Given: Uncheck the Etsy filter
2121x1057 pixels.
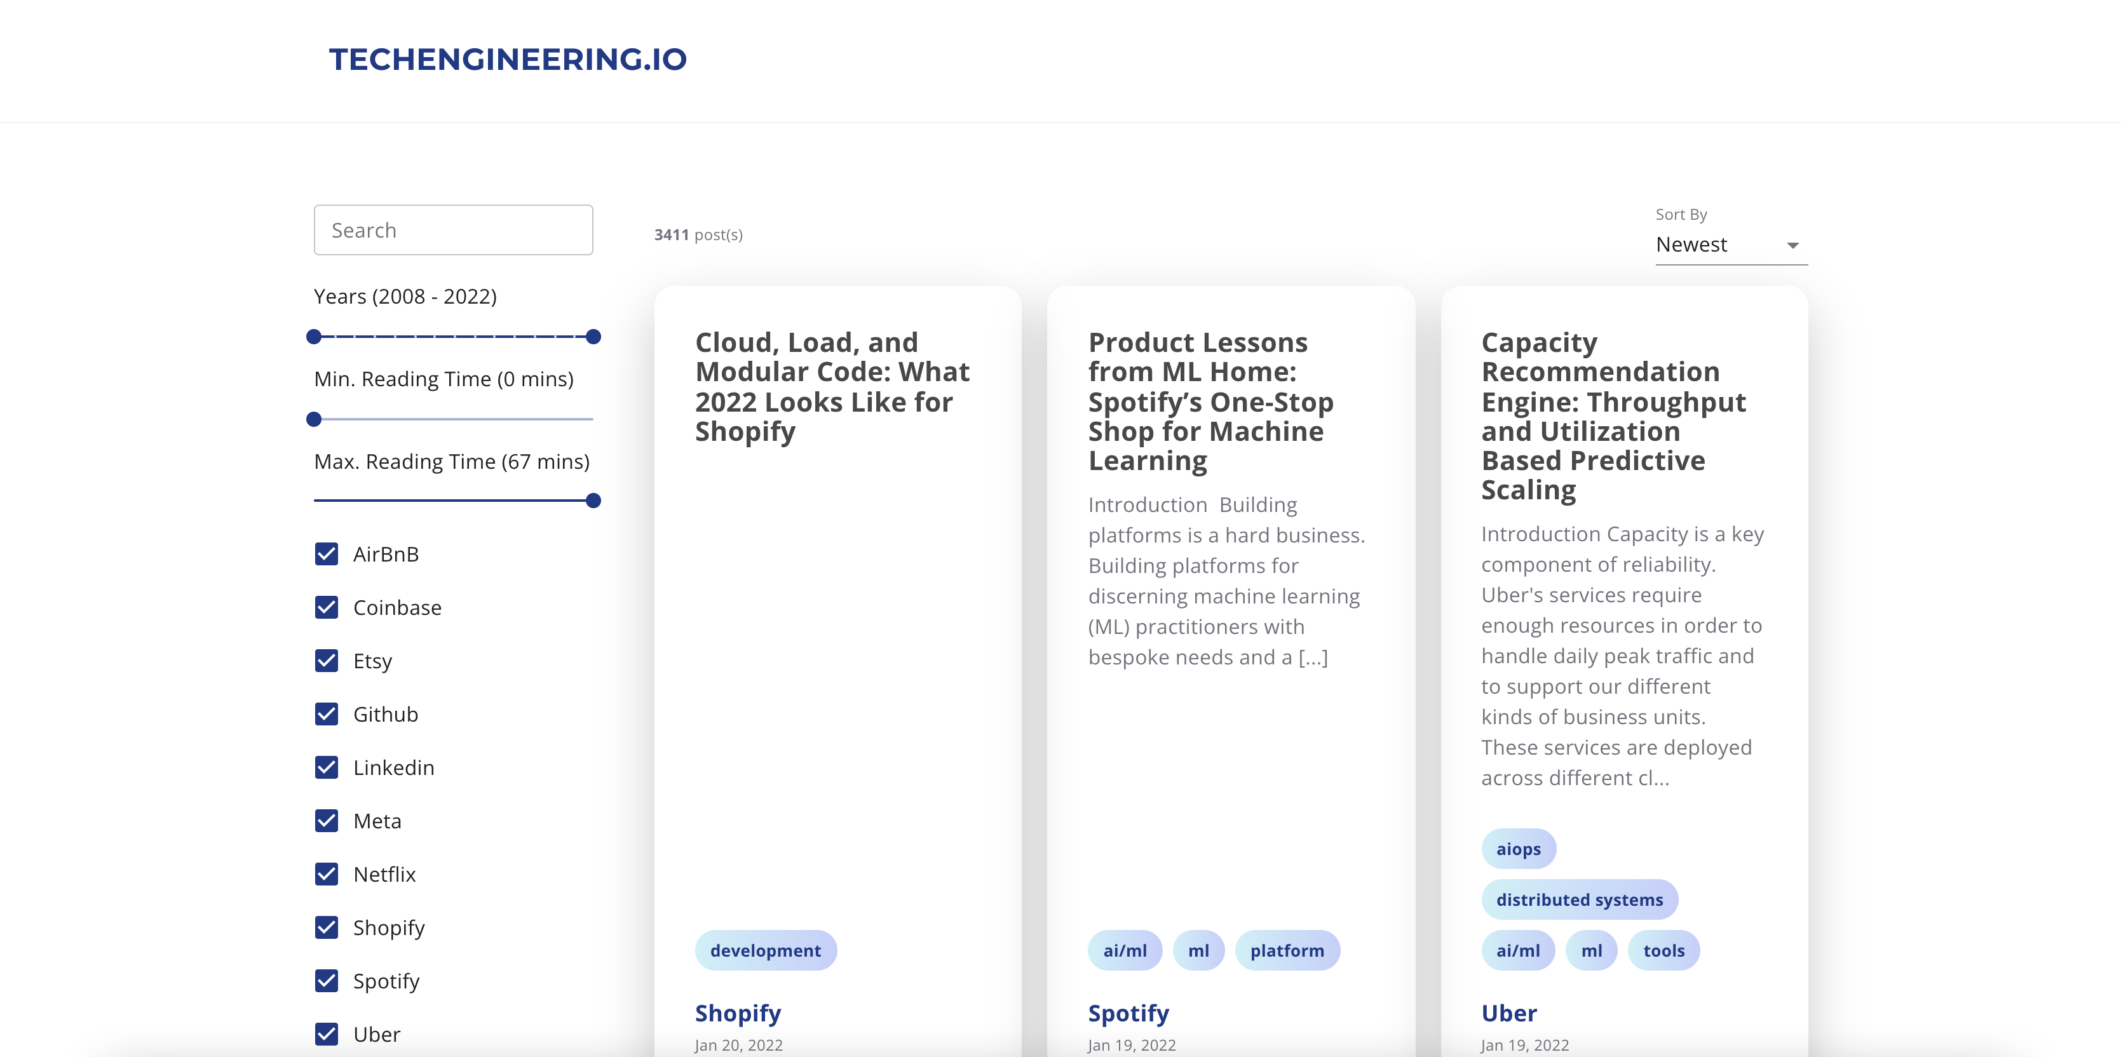Looking at the screenshot, I should pos(326,660).
